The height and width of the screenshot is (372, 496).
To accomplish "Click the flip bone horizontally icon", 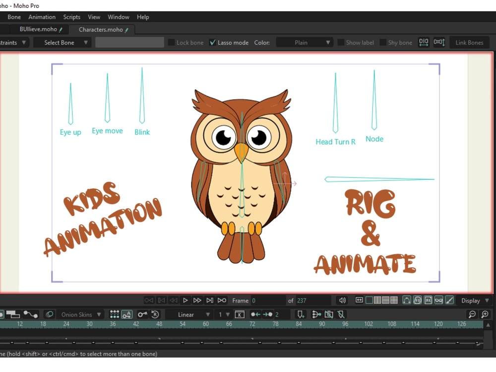I will [424, 42].
